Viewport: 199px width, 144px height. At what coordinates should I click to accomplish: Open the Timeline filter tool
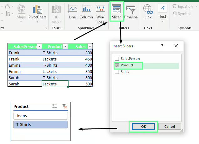131,11
